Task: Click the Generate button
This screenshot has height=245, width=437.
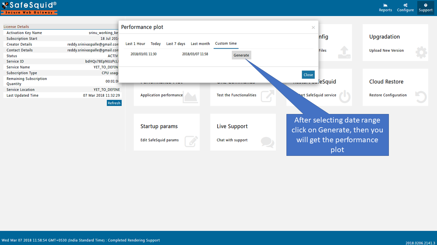Action: coord(241,55)
